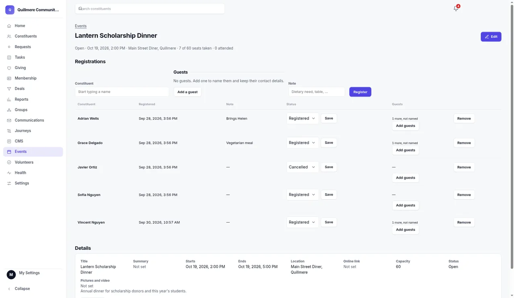The width and height of the screenshot is (514, 298).
Task: Click the Membership shield icon
Action: tap(9, 78)
